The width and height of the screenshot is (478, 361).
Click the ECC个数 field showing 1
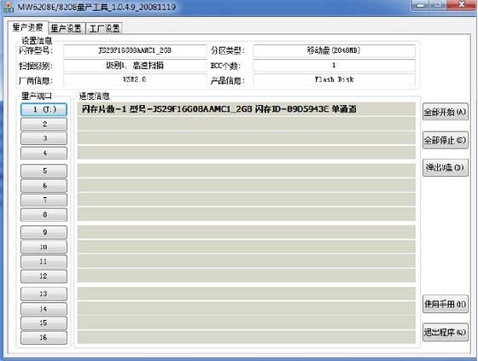[x=334, y=65]
